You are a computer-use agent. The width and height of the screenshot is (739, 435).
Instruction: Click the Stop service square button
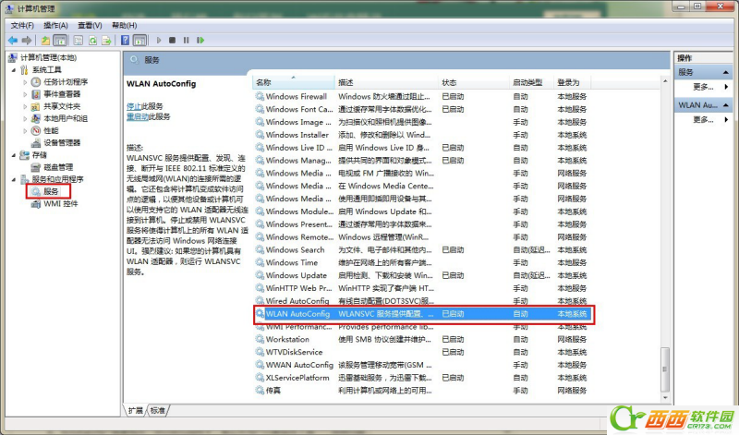[173, 41]
